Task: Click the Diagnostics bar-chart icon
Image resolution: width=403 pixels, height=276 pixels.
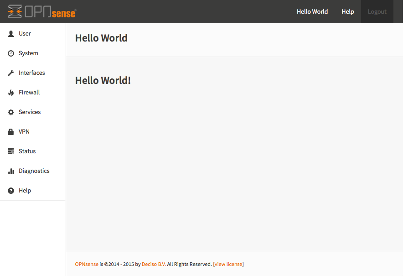Action: coord(11,171)
